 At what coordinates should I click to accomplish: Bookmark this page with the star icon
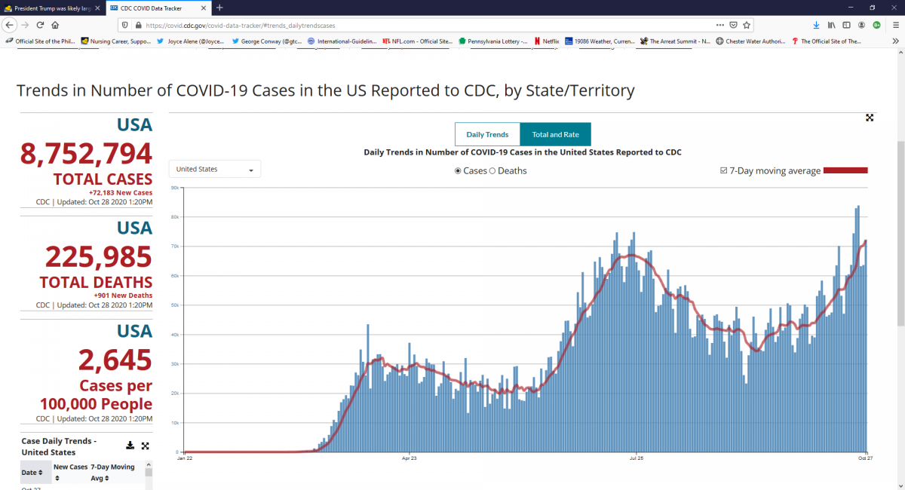click(747, 25)
